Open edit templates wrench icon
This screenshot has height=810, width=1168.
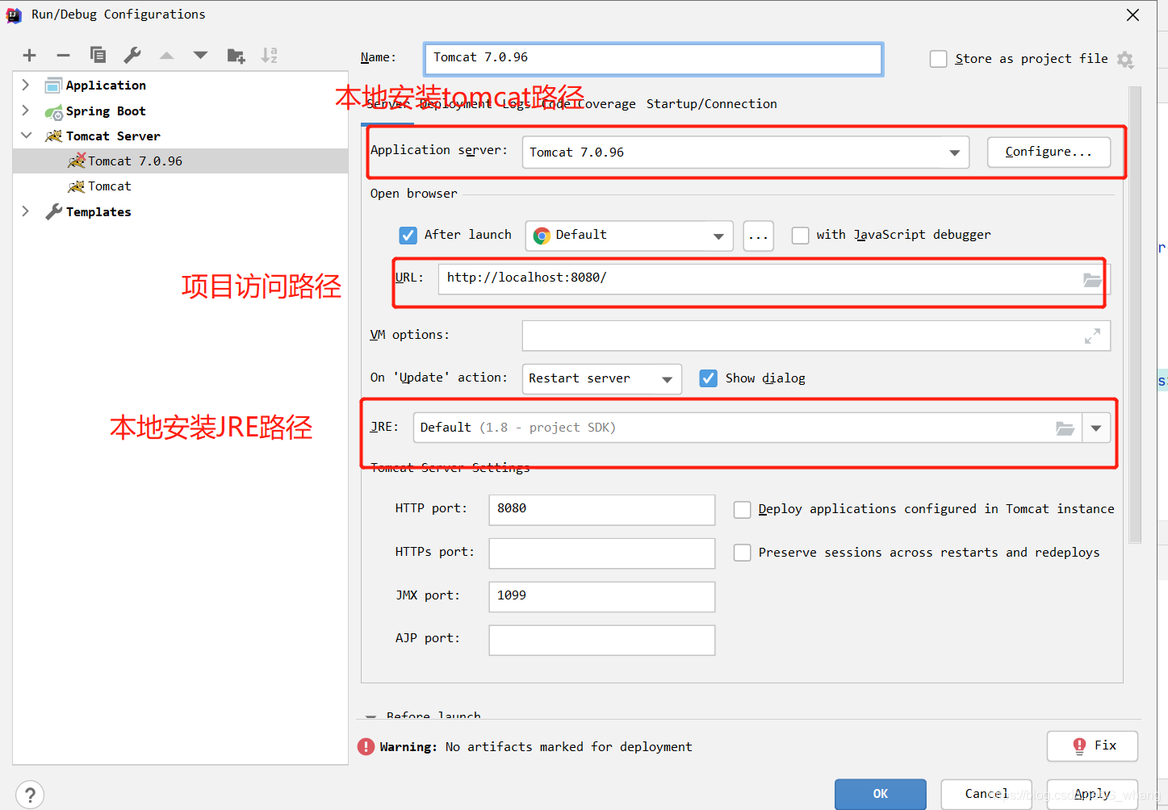tap(132, 55)
